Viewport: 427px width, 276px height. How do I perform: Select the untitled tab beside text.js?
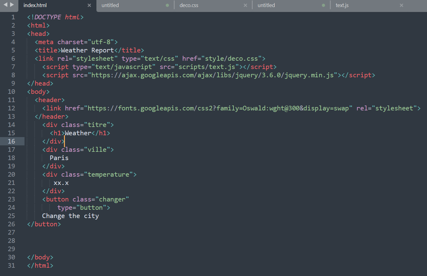(x=266, y=5)
